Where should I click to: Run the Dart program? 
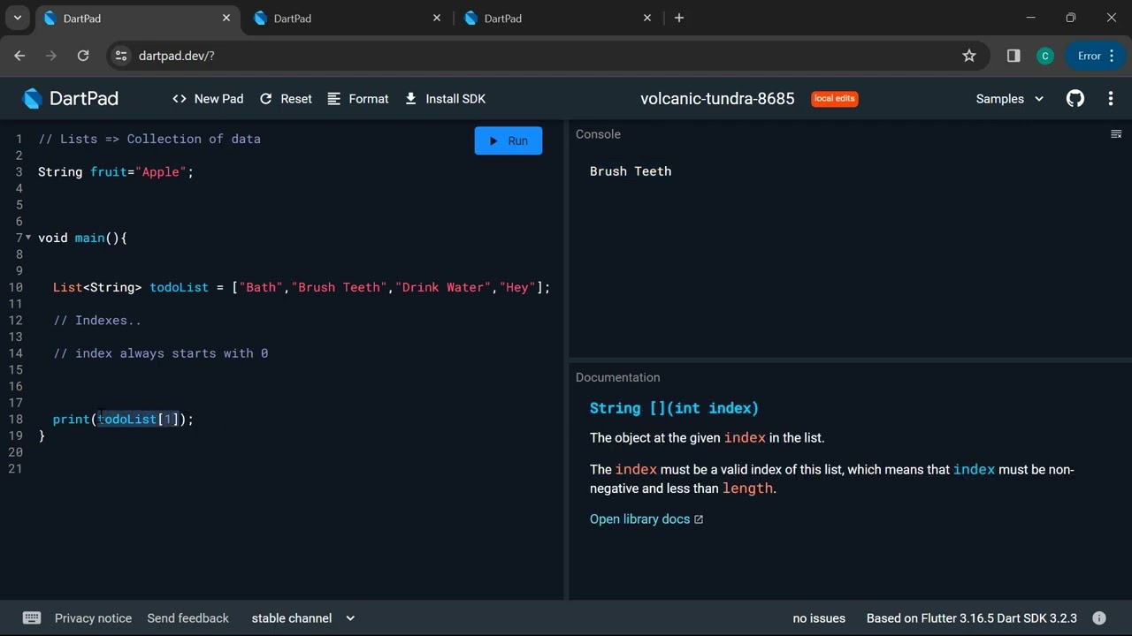509,140
